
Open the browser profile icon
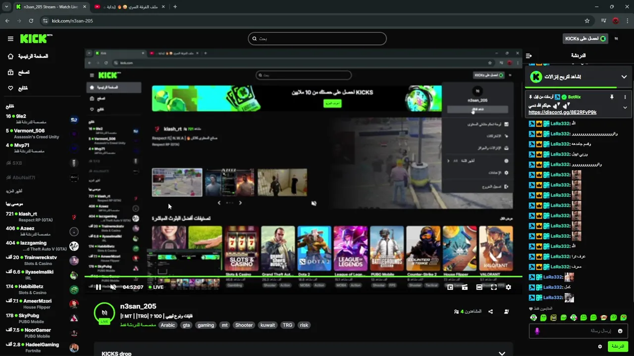coord(616,21)
